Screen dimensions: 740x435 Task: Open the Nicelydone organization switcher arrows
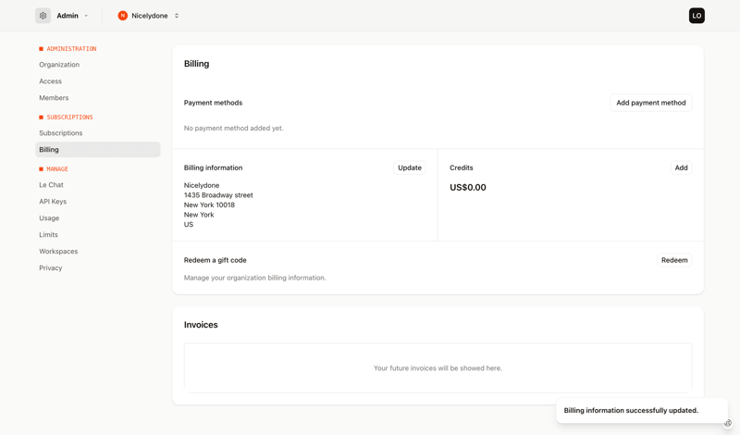pos(177,16)
